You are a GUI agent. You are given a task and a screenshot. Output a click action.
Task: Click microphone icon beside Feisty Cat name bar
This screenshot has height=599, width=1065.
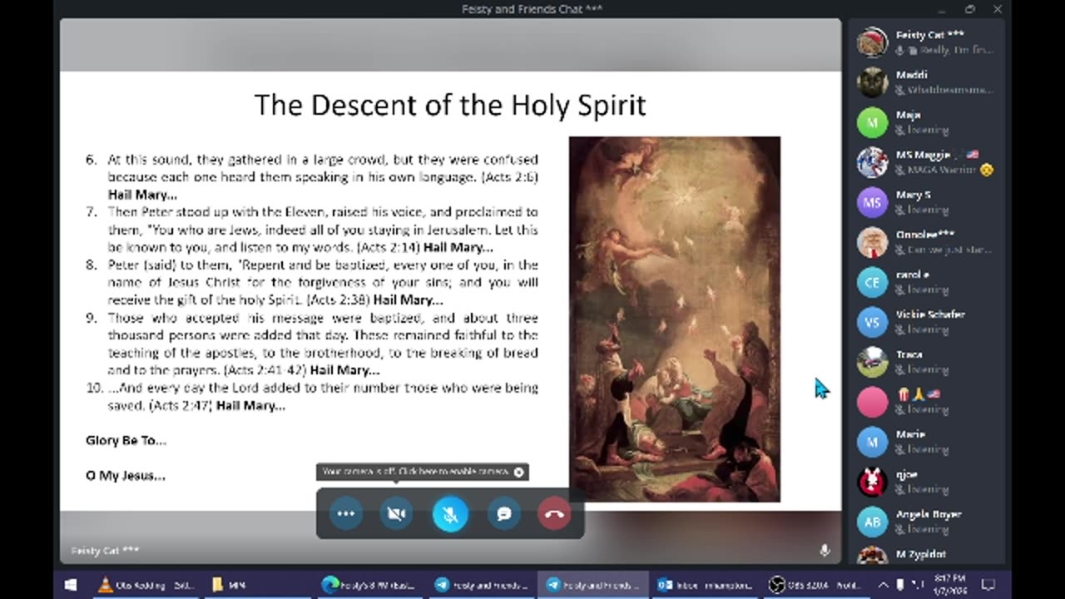[x=825, y=550]
